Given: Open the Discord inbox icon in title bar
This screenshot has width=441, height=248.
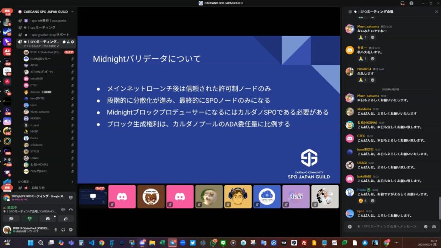Looking at the screenshot, I should (x=403, y=3).
